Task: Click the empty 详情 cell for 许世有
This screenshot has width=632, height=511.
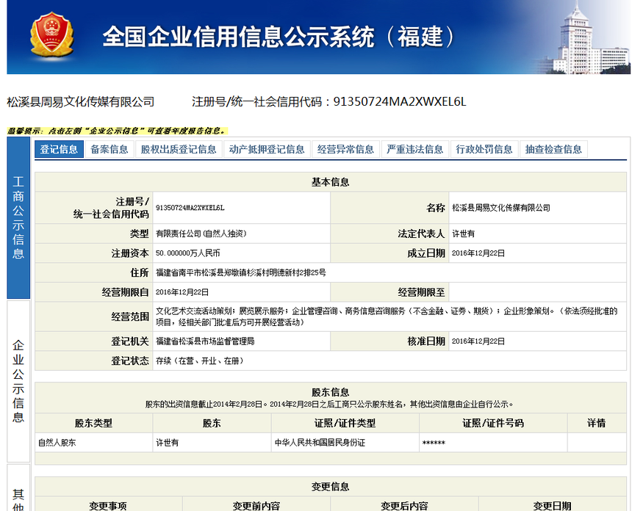Action: 597,443
